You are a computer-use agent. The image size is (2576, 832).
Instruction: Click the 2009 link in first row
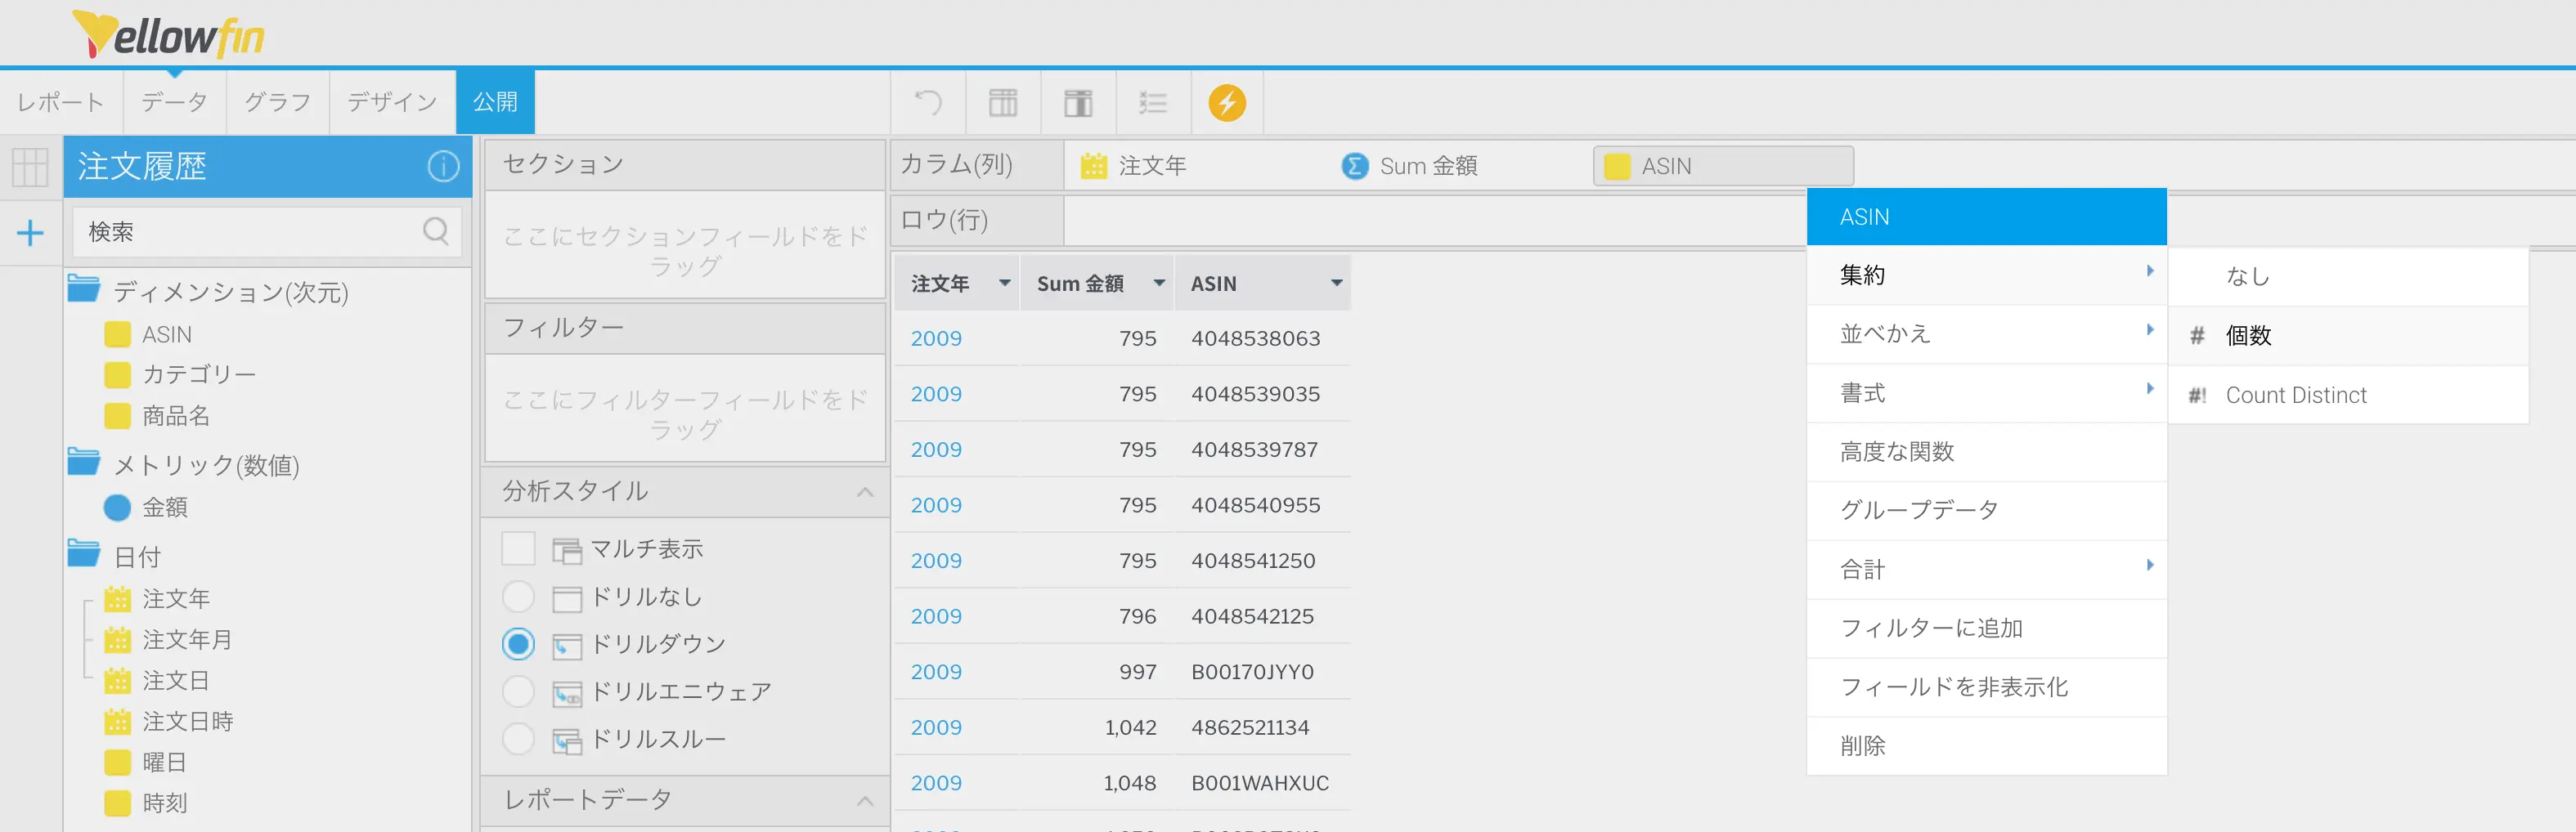pos(936,339)
